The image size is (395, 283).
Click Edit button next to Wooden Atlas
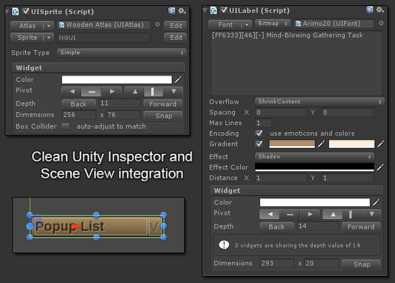(x=176, y=26)
